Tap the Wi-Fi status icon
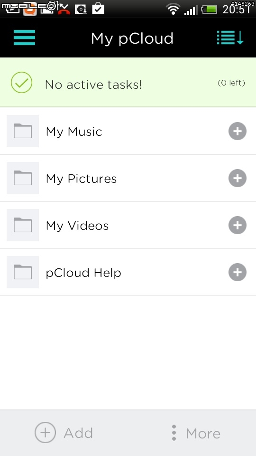 point(173,9)
